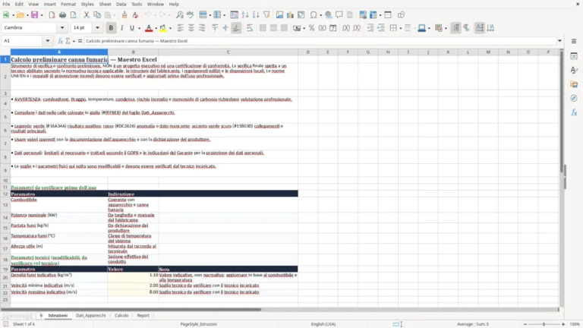Image resolution: width=583 pixels, height=328 pixels.
Task: Copy selection using the copy icon
Action: click(97, 15)
